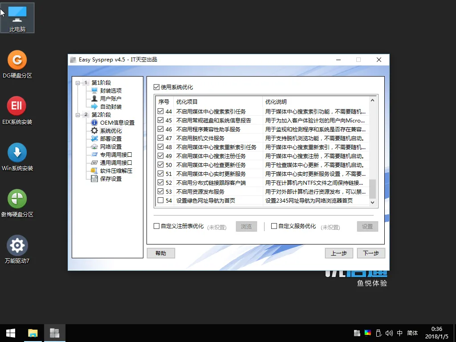
Task: Select the 网络设置 icon in tree
Action: [94, 147]
